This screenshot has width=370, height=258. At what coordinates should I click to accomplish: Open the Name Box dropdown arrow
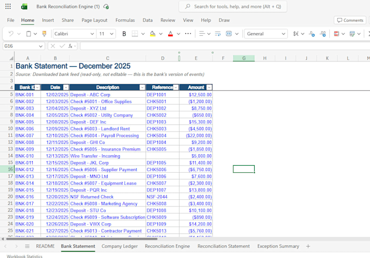[x=41, y=46]
